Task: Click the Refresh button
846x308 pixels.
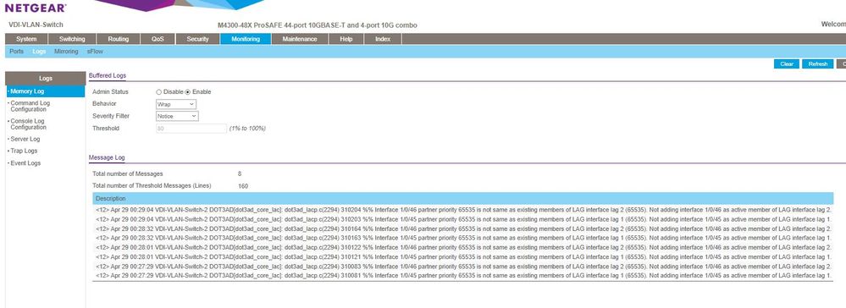Action: 817,63
